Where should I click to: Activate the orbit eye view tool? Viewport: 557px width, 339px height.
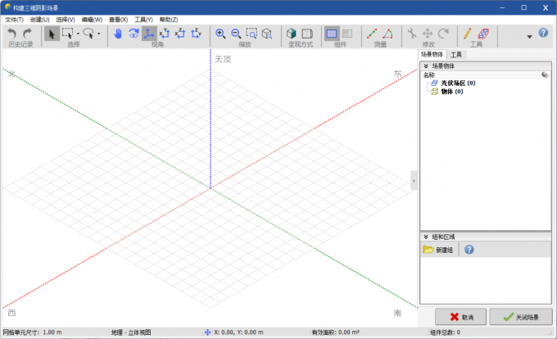134,34
